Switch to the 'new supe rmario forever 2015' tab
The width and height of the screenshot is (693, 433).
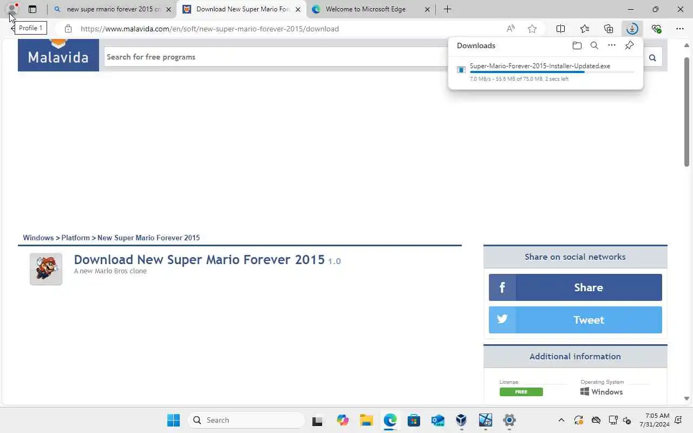[x=114, y=9]
